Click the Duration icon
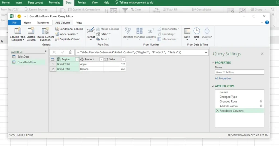 tap(207, 31)
